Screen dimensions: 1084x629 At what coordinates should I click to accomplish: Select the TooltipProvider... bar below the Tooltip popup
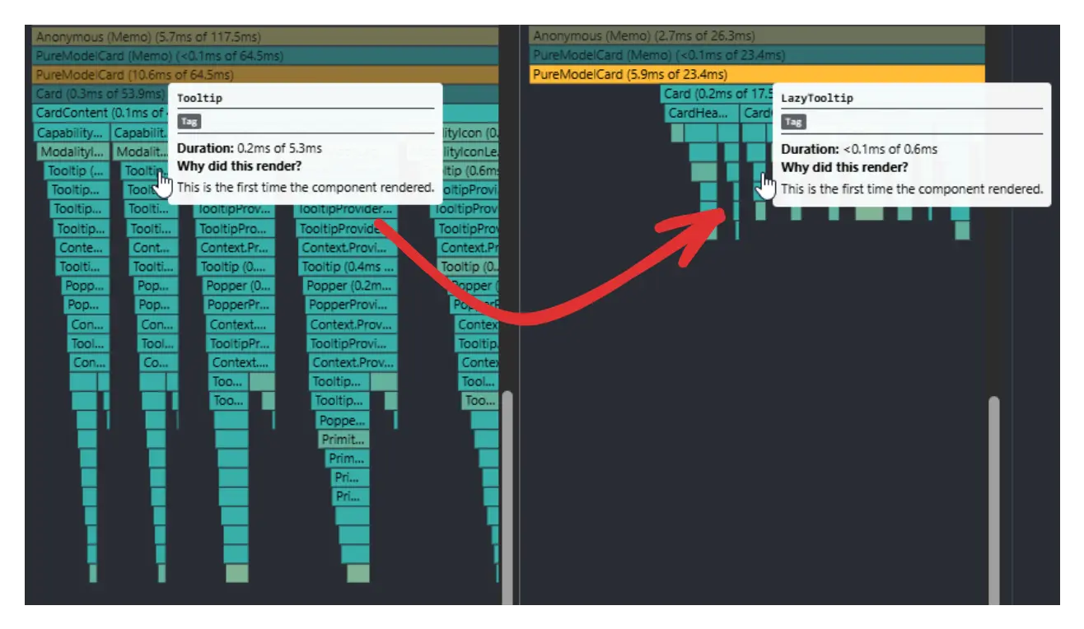[346, 210]
